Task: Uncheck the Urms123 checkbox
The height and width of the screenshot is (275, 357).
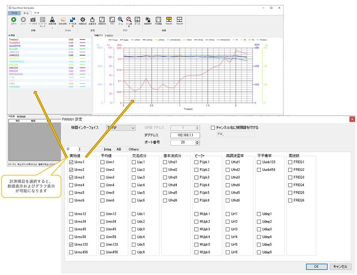Action: click(x=71, y=245)
